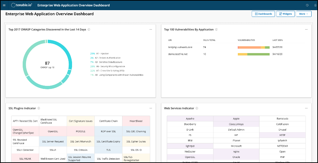The width and height of the screenshot is (318, 163).
Task: Select Barracuda web service cell
Action: pos(282,119)
